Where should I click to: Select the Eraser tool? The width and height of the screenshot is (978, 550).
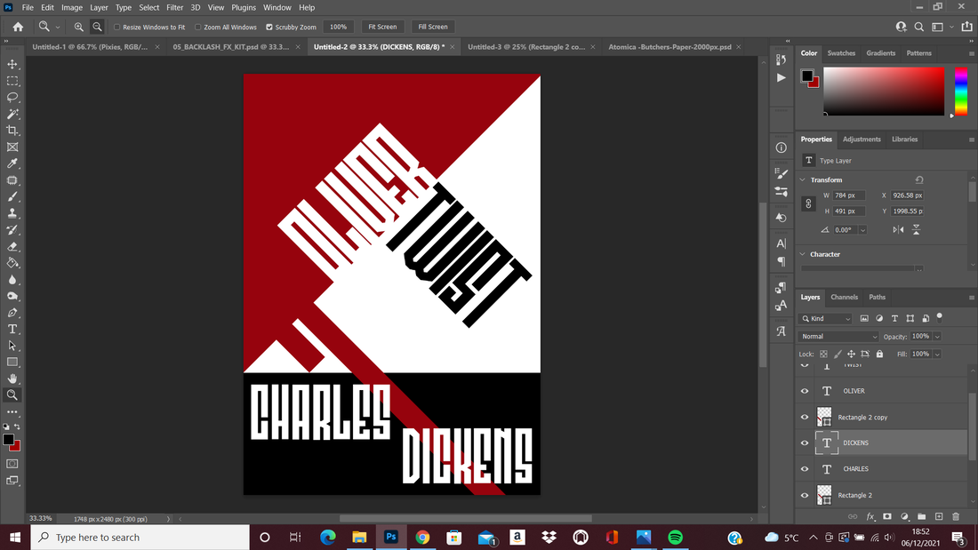(12, 246)
